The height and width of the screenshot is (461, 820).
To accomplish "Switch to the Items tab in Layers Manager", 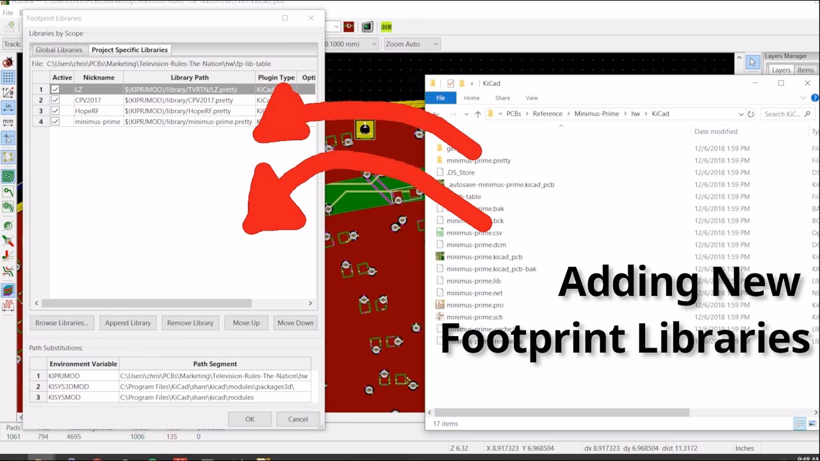I will coord(805,69).
